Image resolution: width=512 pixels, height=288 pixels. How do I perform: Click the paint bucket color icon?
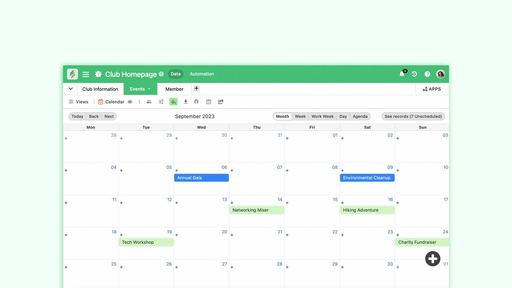tap(174, 102)
